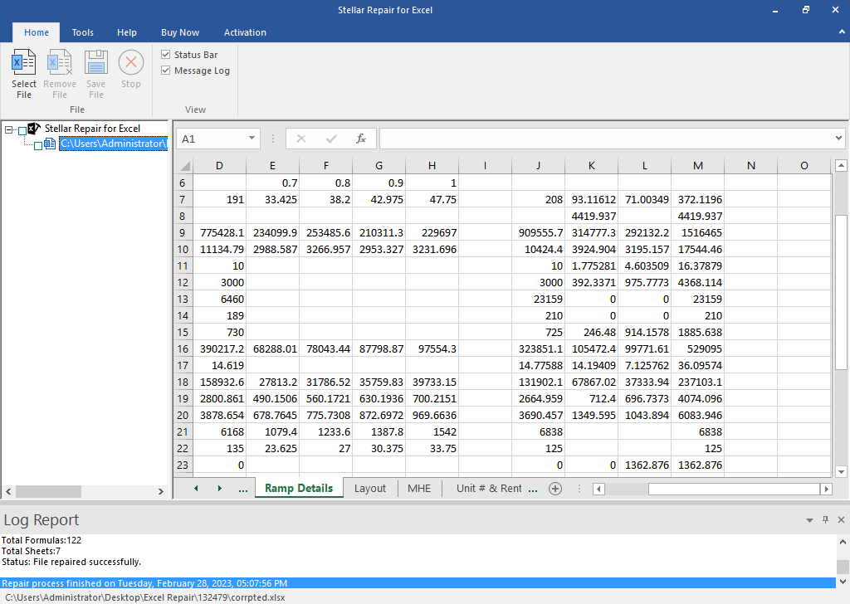
Task: Open the Activation tab
Action: pos(245,32)
